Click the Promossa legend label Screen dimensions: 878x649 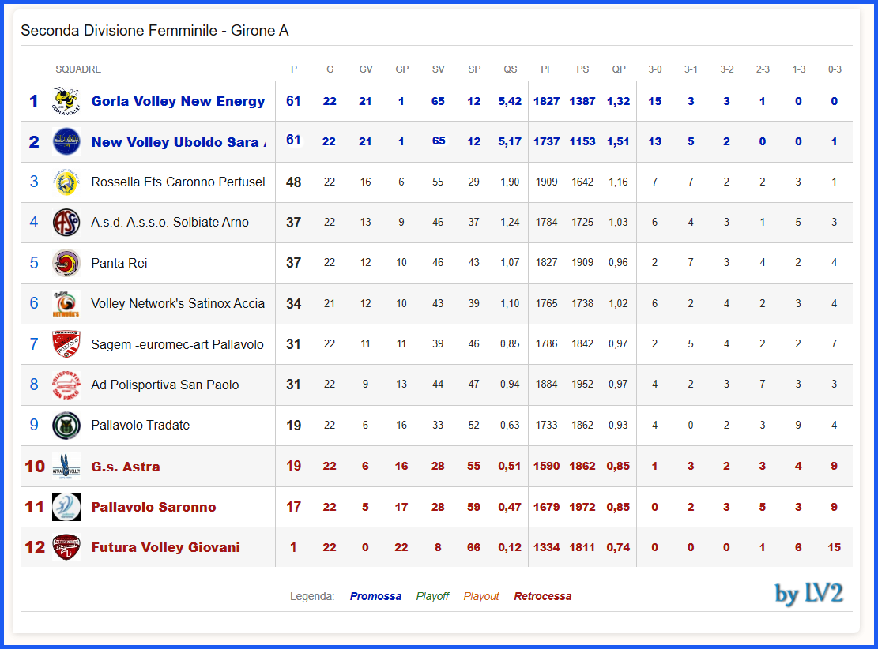pyautogui.click(x=375, y=596)
